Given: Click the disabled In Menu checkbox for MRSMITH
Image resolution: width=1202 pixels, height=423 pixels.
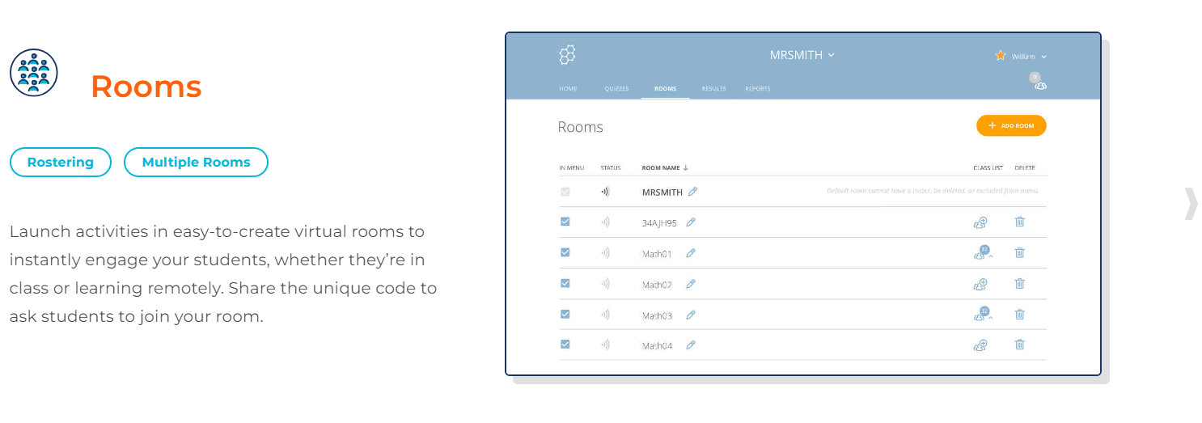Looking at the screenshot, I should 565,192.
